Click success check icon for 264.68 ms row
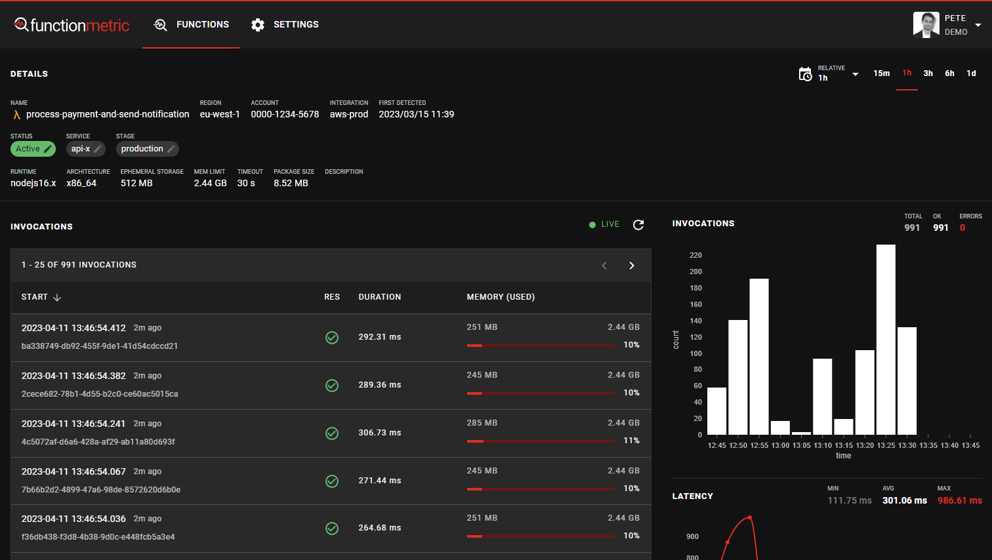The image size is (992, 560). tap(332, 529)
